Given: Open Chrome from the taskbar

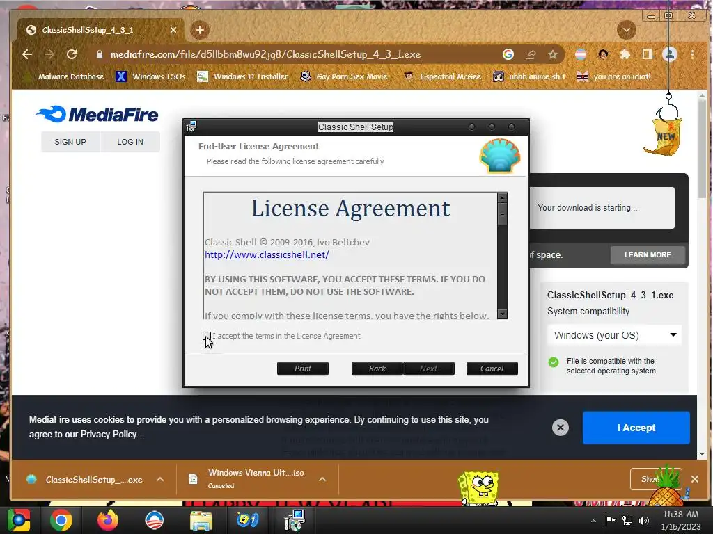Looking at the screenshot, I should pyautogui.click(x=61, y=520).
